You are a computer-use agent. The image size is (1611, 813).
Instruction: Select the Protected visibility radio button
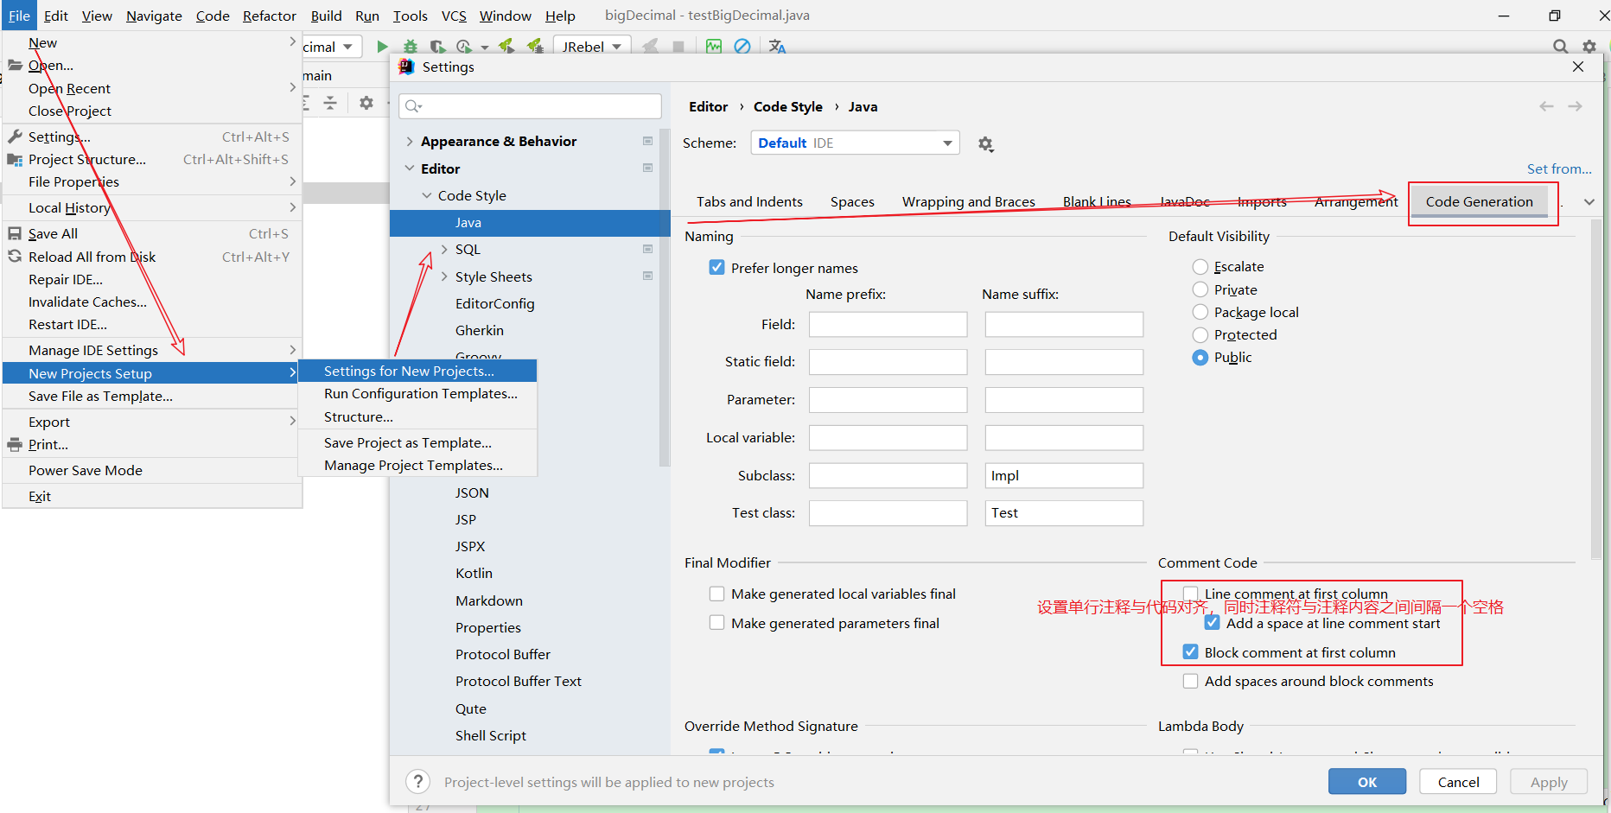click(1200, 334)
